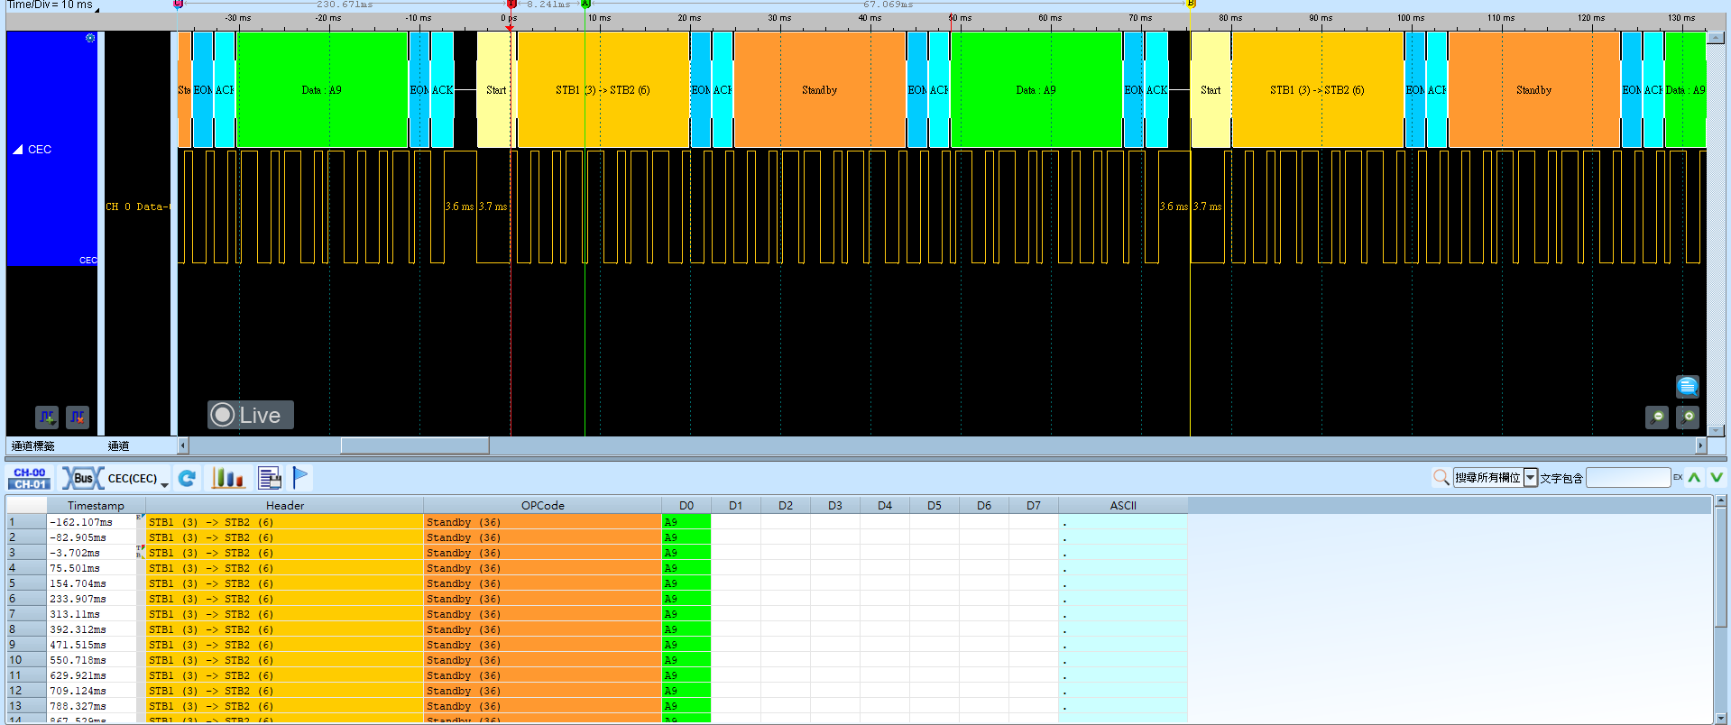Click the table vertical scrollbar up arrow
1731x725 pixels.
(1720, 500)
